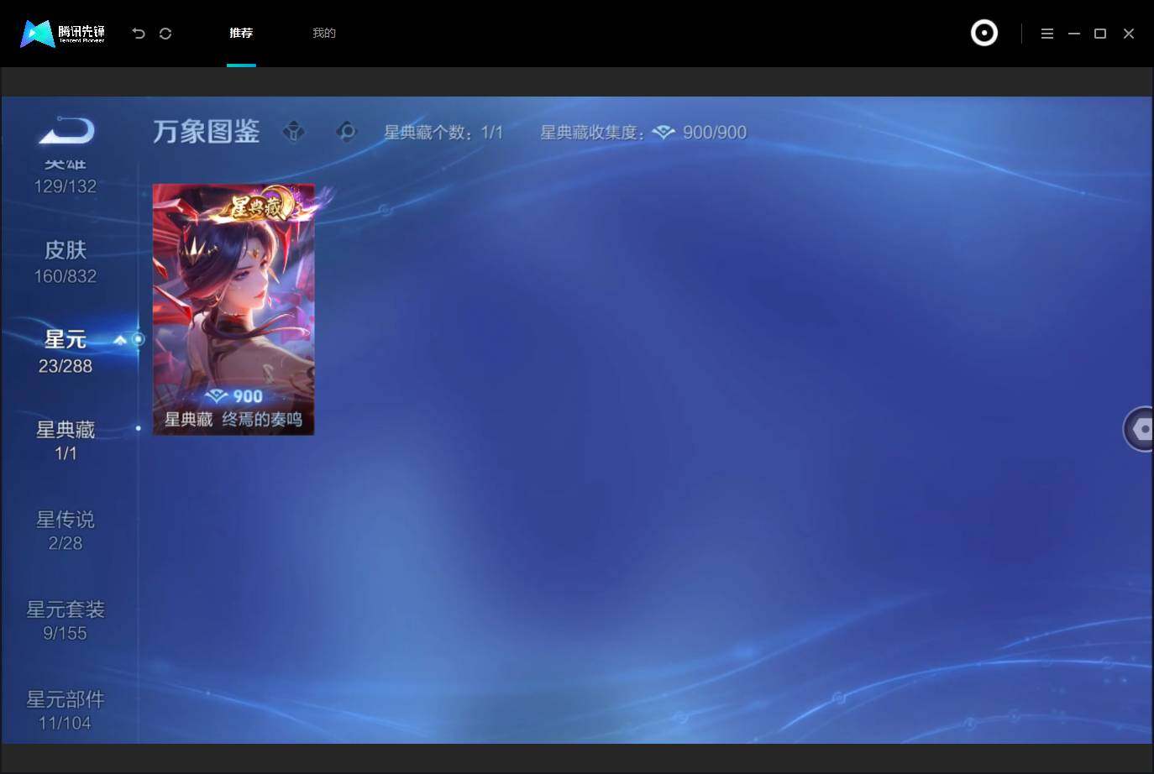The width and height of the screenshot is (1154, 774).
Task: Refresh the page with the reload icon
Action: pyautogui.click(x=165, y=34)
